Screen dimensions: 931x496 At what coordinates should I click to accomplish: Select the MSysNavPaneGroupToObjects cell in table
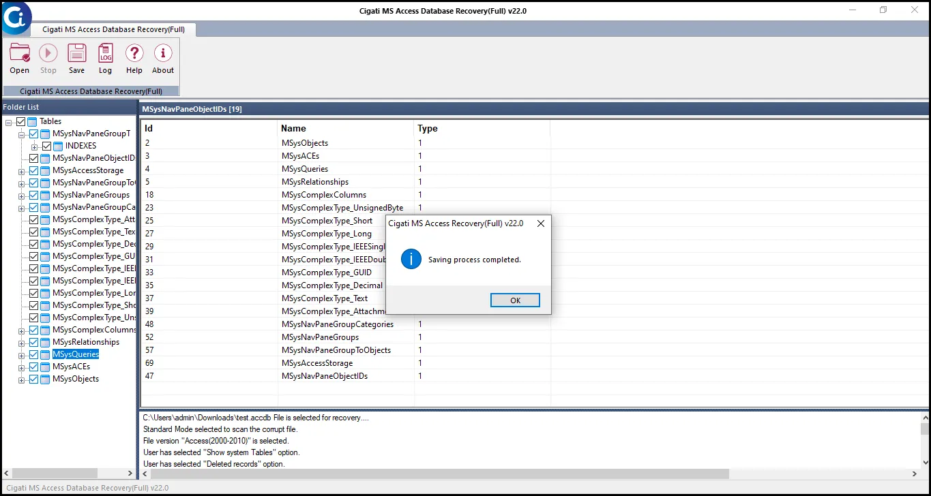[x=336, y=350]
